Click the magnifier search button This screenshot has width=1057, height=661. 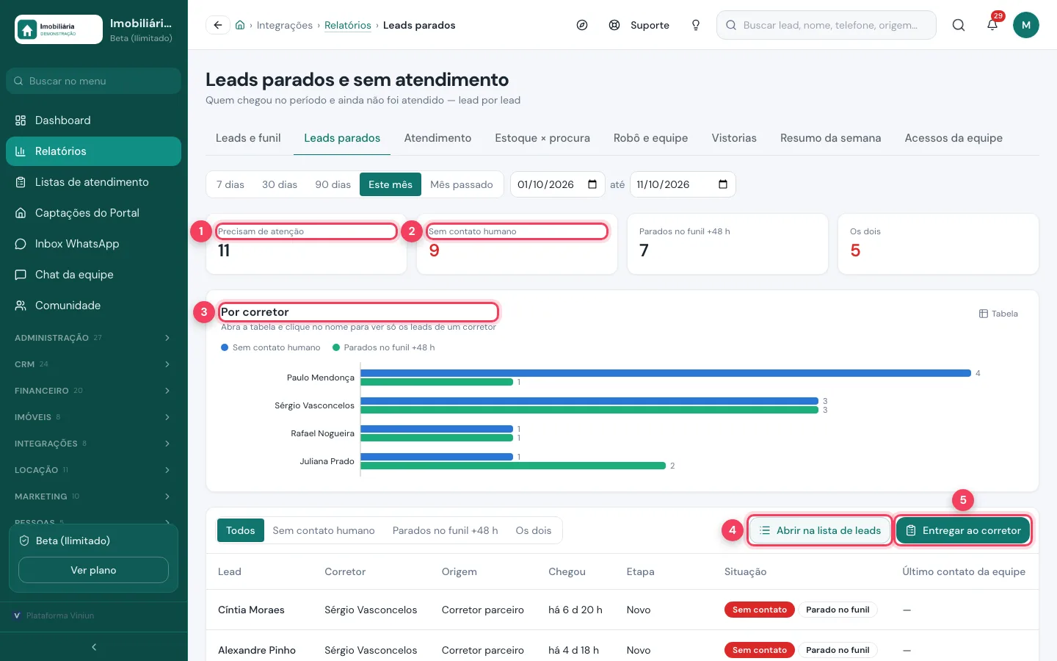(959, 25)
